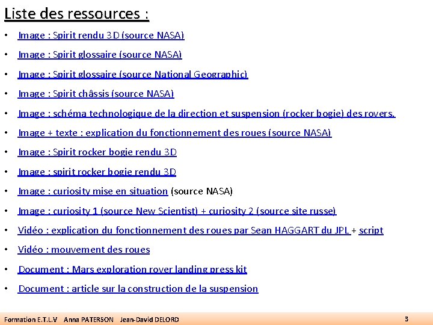
Task: Click lowercase 'Image : spirit rocker bogie rendu 3D' link
Action: click(x=97, y=172)
